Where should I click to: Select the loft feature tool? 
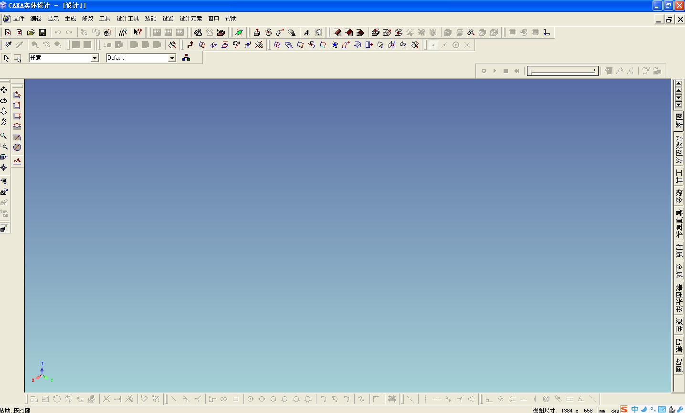(x=291, y=32)
